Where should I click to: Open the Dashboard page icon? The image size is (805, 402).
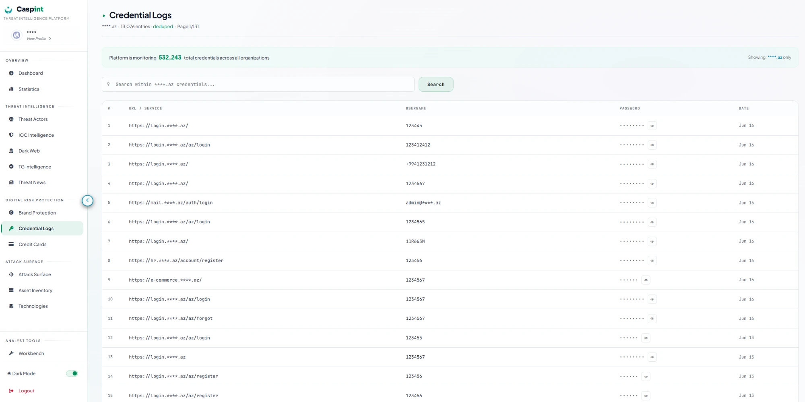click(11, 73)
